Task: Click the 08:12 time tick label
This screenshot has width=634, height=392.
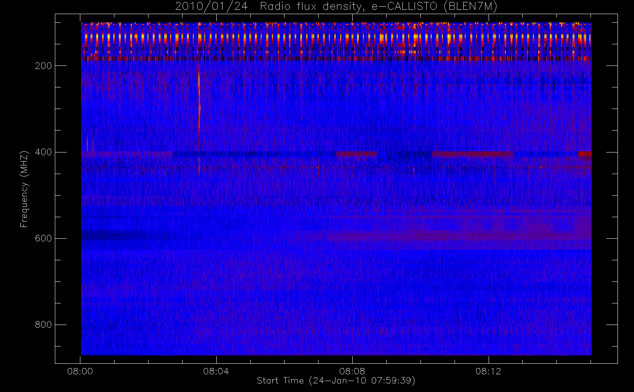Action: click(489, 371)
